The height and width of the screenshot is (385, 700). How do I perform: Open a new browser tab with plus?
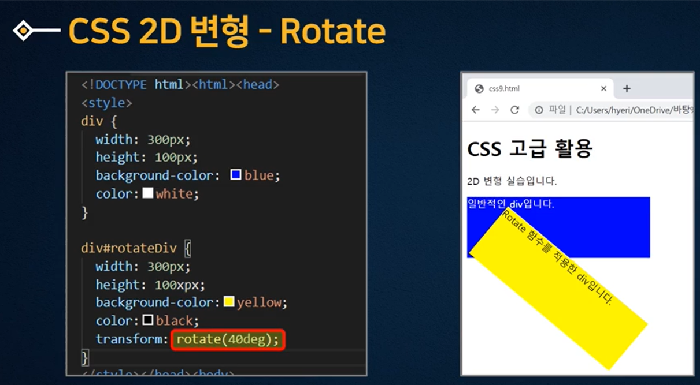point(627,88)
